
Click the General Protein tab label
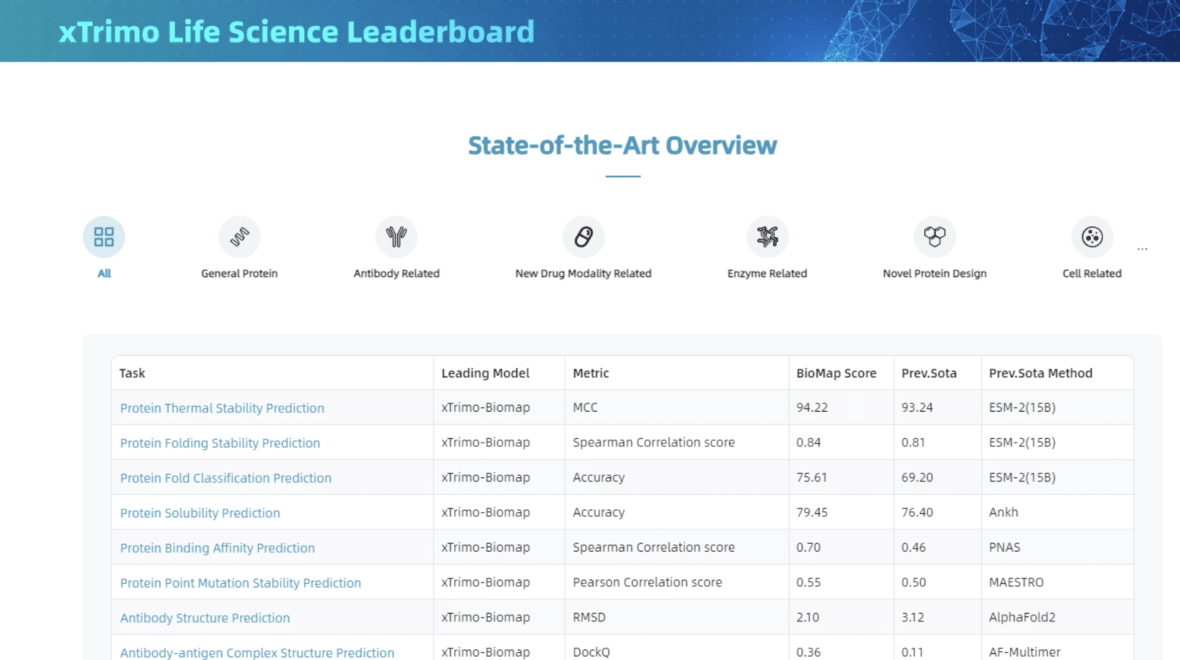click(x=239, y=274)
